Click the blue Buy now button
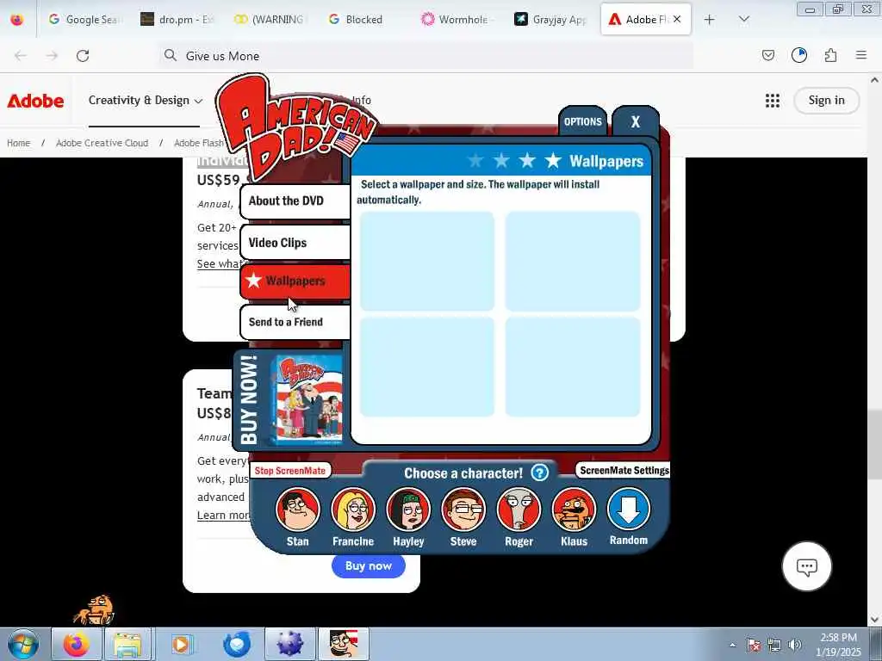Viewport: 882px width, 661px height. 369,566
